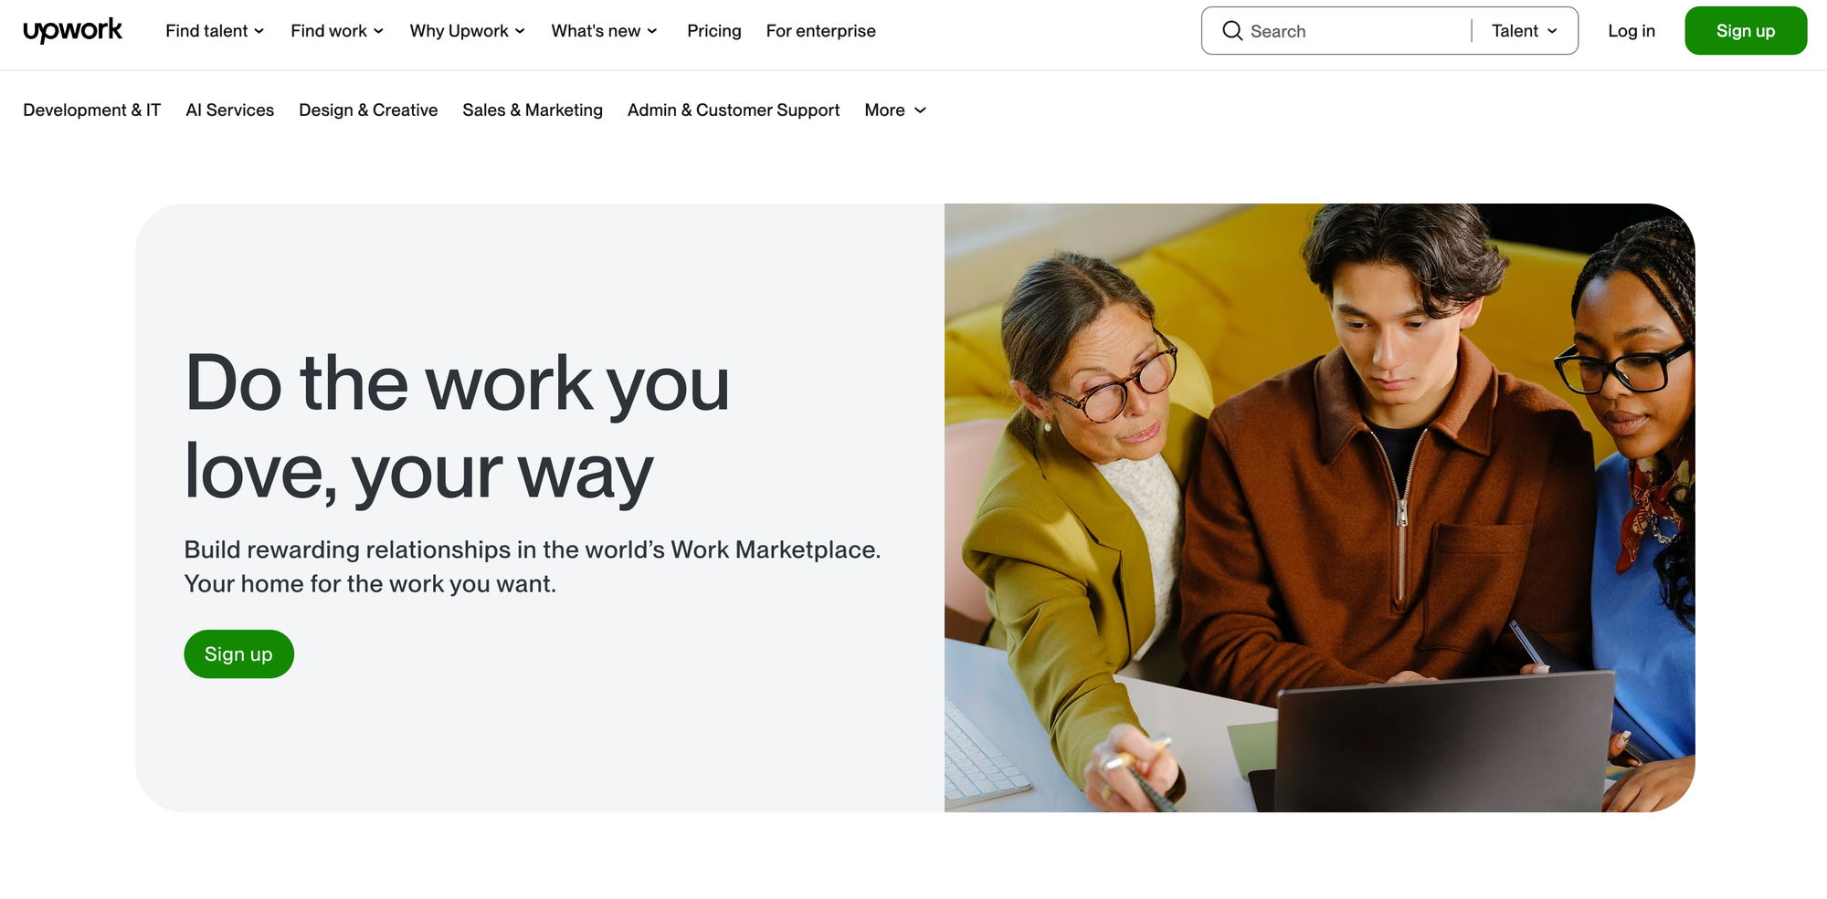
Task: Visit the For enterprise page
Action: point(820,30)
